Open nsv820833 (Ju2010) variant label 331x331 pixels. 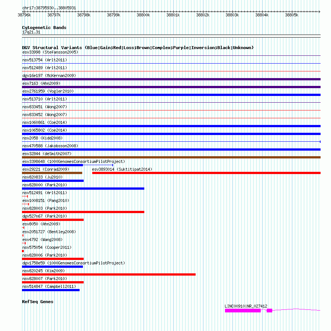point(42,177)
